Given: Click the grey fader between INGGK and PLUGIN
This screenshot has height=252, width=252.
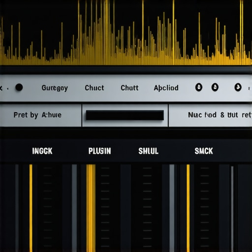Looking at the screenshot, I should click(74, 208).
